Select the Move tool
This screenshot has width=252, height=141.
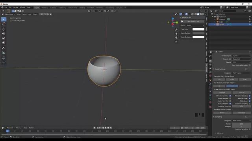[x=4, y=29]
